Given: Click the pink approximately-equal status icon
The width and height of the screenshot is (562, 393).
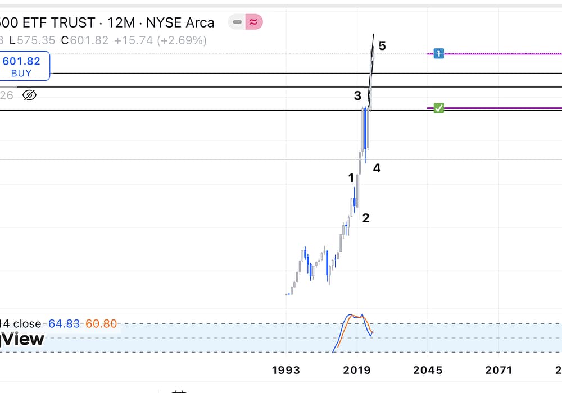Looking at the screenshot, I should [253, 22].
